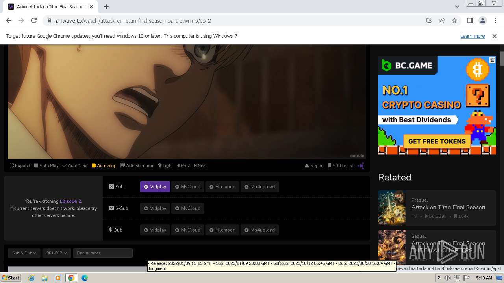Disable the Auto Skip option
504x283 pixels.
104,165
